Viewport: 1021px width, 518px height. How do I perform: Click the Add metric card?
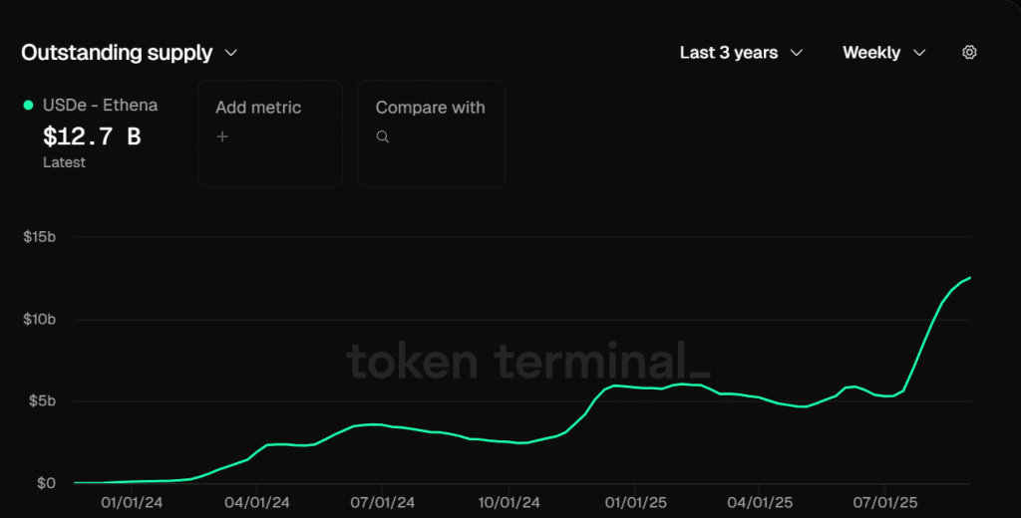pos(269,133)
